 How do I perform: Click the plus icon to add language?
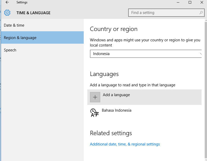point(95,97)
